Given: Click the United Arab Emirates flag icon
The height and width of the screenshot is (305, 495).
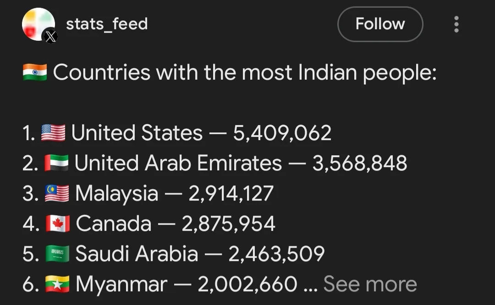Looking at the screenshot, I should tap(56, 163).
